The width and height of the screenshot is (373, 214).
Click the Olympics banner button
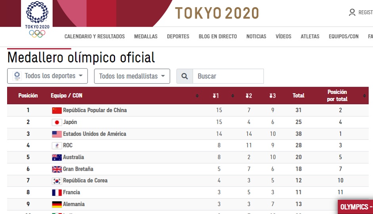[x=356, y=207]
